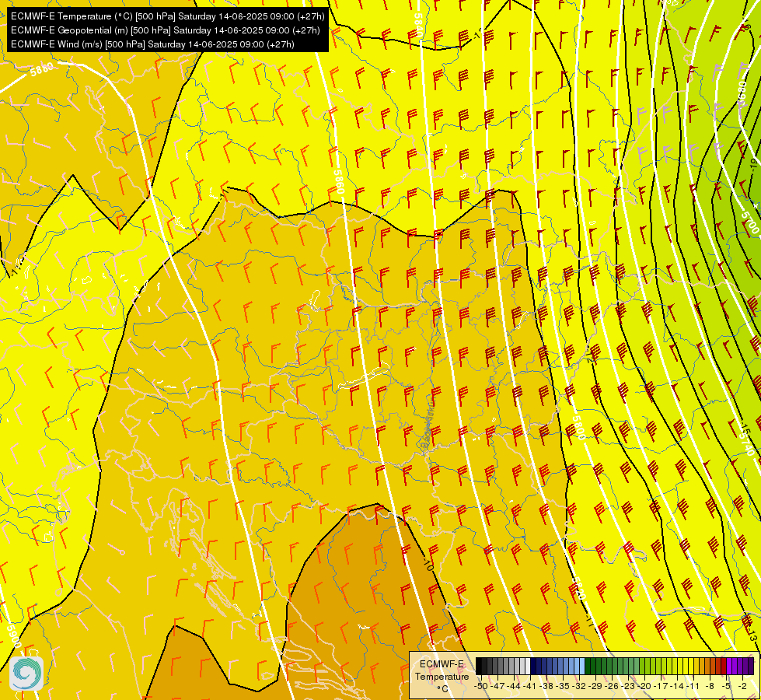Click the -10 isotherm label on the map
Image resolution: width=761 pixels, height=700 pixels.
tap(428, 564)
